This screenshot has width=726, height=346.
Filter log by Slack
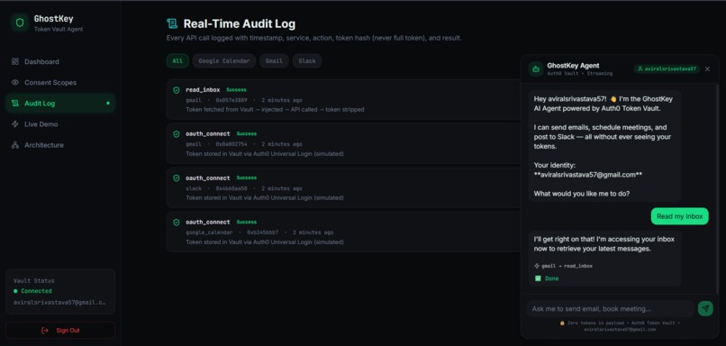point(307,60)
